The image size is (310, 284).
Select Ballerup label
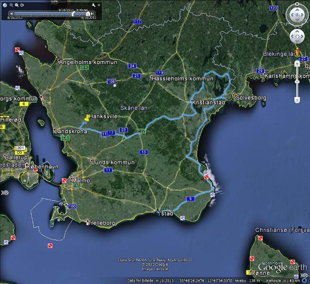16,158
